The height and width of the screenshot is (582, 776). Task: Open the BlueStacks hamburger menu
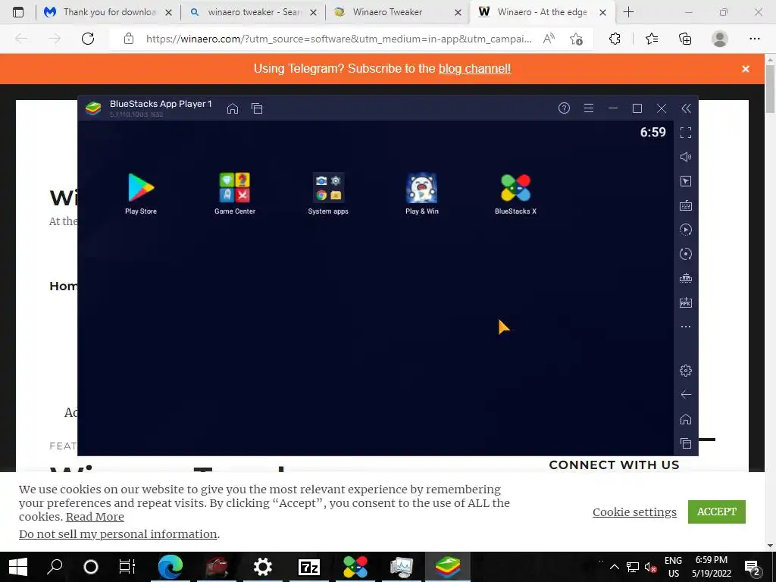coord(588,108)
